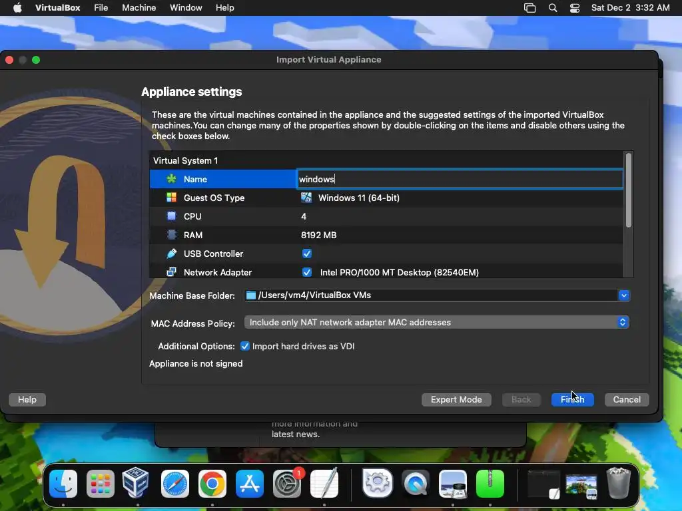Open TextEdit from the Dock
682x511 pixels.
click(x=324, y=483)
